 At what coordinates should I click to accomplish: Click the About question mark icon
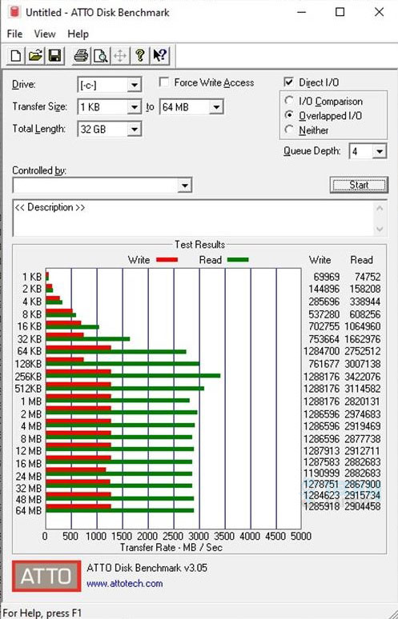139,56
